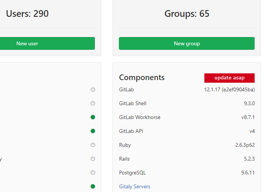261x192 pixels.
Task: Select PostgreSQL version 9.6.11
Action: tap(248, 173)
